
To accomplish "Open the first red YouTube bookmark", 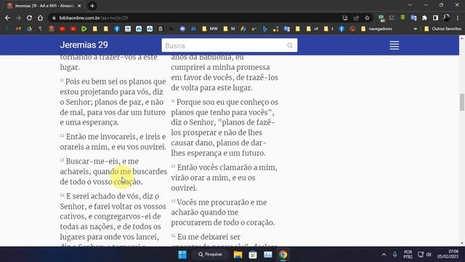I will pyautogui.click(x=62, y=29).
